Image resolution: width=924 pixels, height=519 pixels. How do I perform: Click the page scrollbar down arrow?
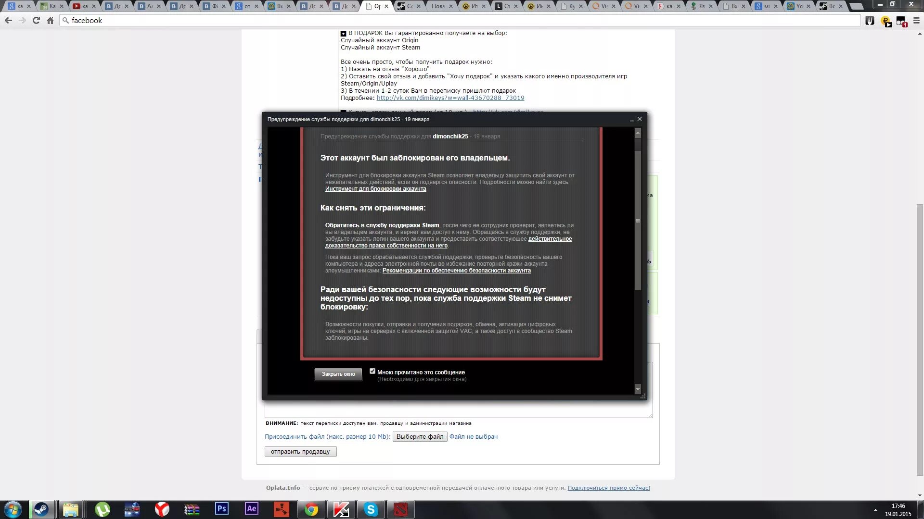tap(920, 495)
